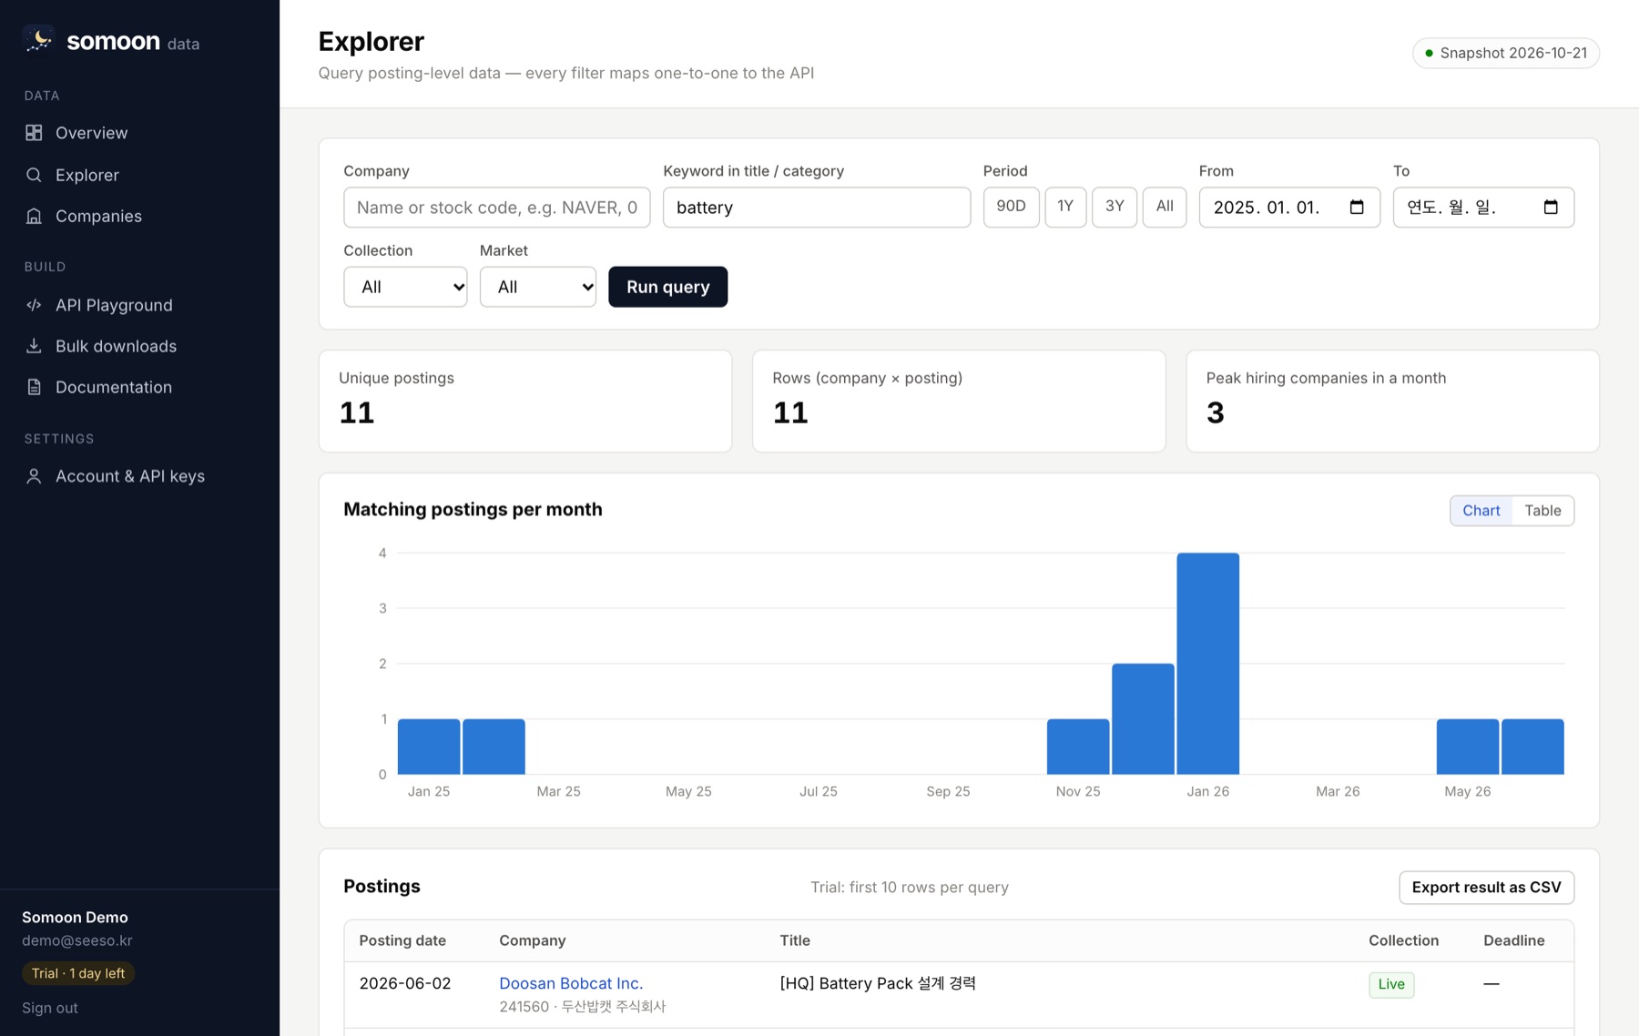Select the 90D period option
This screenshot has width=1639, height=1036.
(x=1011, y=207)
